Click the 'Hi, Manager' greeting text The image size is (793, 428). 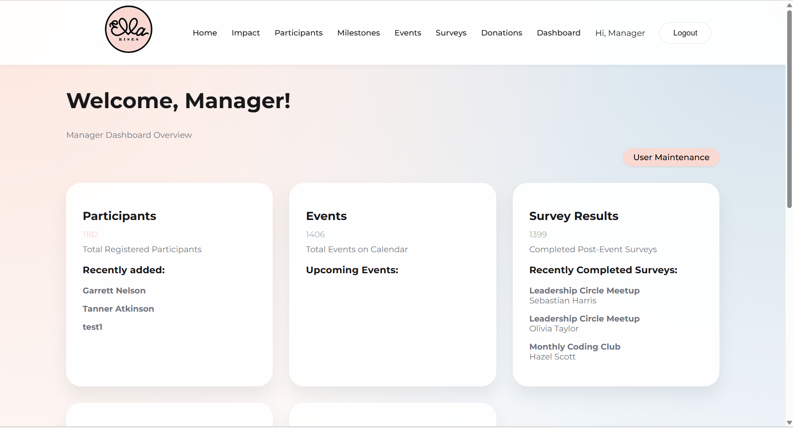click(x=620, y=33)
